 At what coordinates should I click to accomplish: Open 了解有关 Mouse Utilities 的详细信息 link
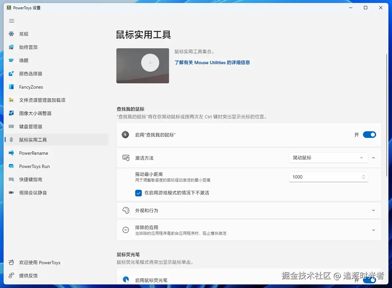[x=212, y=62]
